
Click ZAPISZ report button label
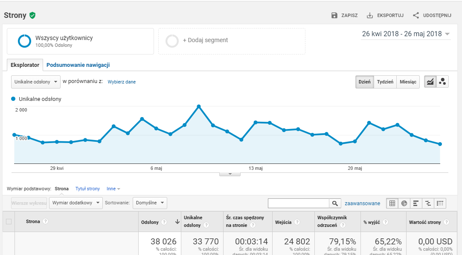tap(349, 15)
